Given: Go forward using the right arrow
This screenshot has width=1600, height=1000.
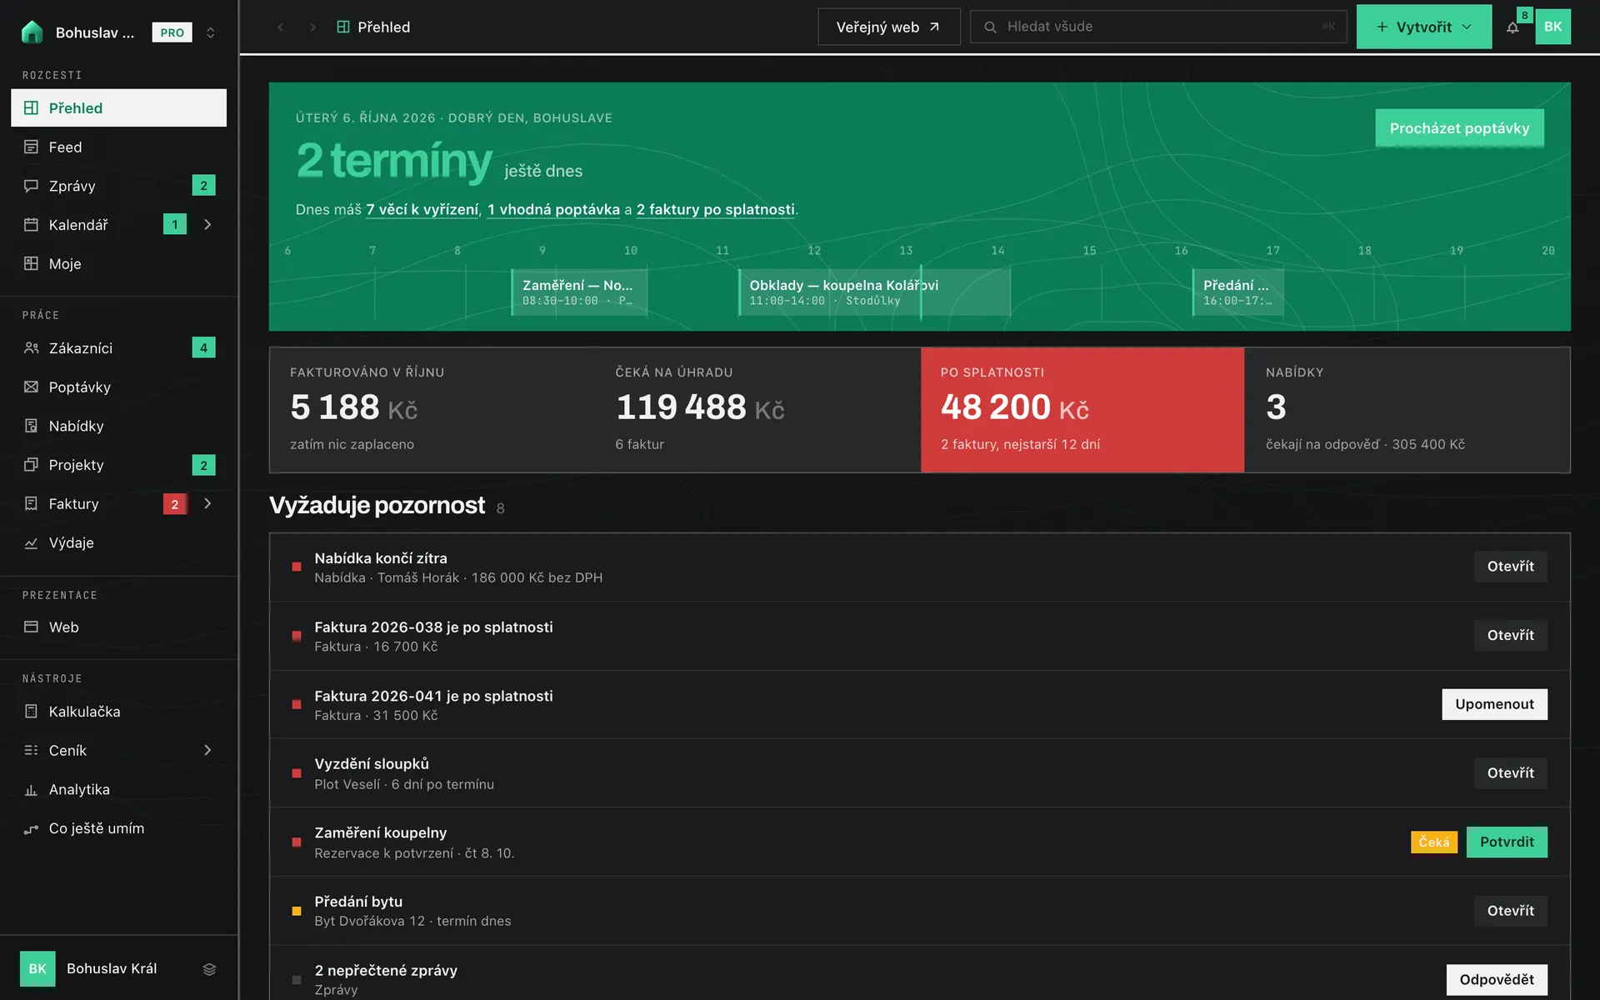Looking at the screenshot, I should 312,27.
